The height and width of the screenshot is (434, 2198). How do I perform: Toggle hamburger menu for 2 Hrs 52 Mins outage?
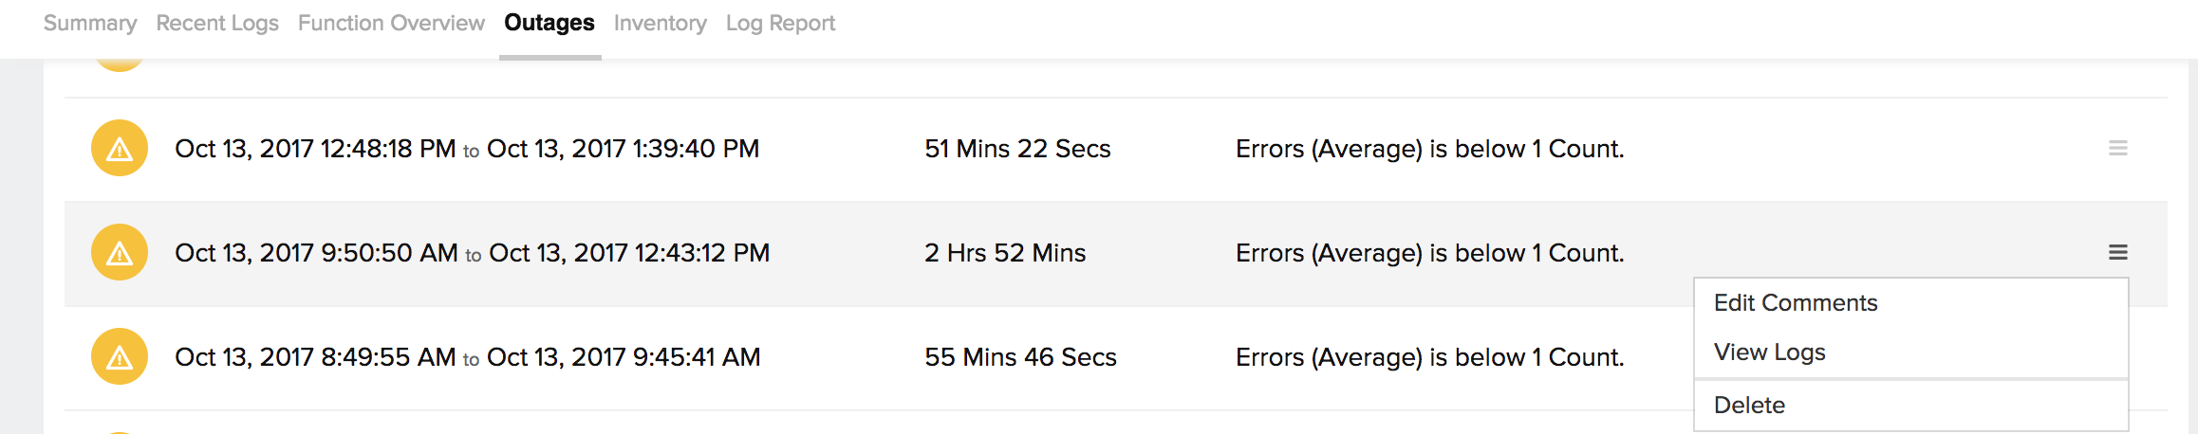(2117, 253)
